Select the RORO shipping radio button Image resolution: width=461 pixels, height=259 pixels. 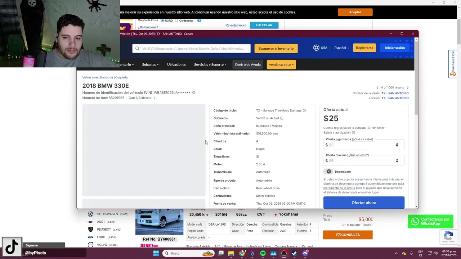[163, 21]
